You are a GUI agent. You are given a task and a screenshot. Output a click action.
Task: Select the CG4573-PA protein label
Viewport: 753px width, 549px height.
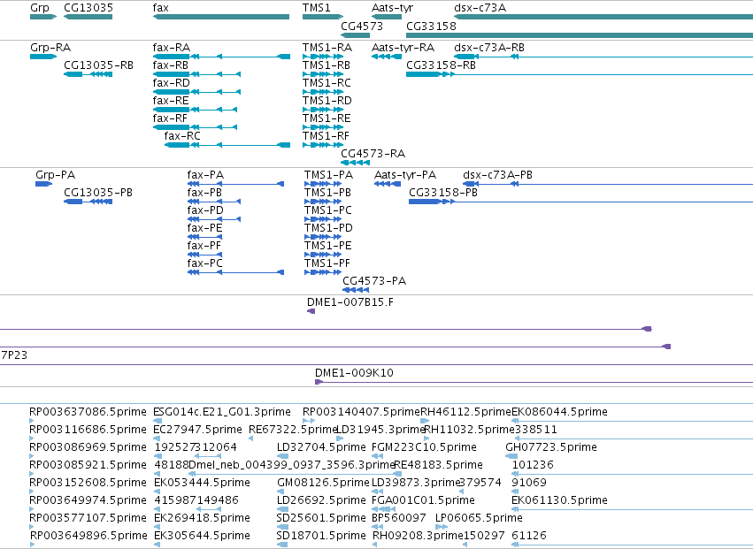pos(374,281)
